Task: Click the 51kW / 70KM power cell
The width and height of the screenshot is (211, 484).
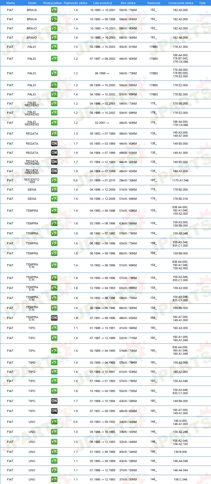Action: point(128,351)
